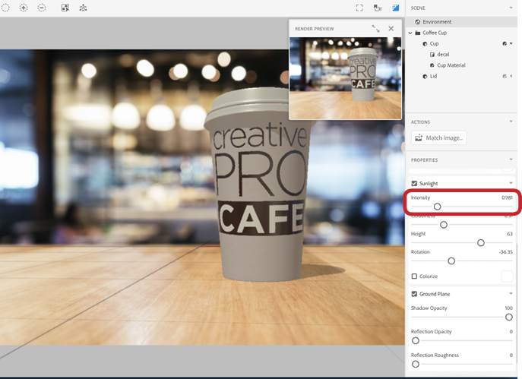Image resolution: width=522 pixels, height=379 pixels.
Task: Collapse the Coffee Cup folder
Action: coord(410,33)
